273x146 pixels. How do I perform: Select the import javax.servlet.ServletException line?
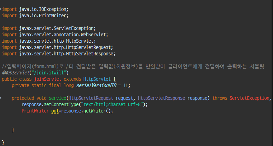(49, 28)
